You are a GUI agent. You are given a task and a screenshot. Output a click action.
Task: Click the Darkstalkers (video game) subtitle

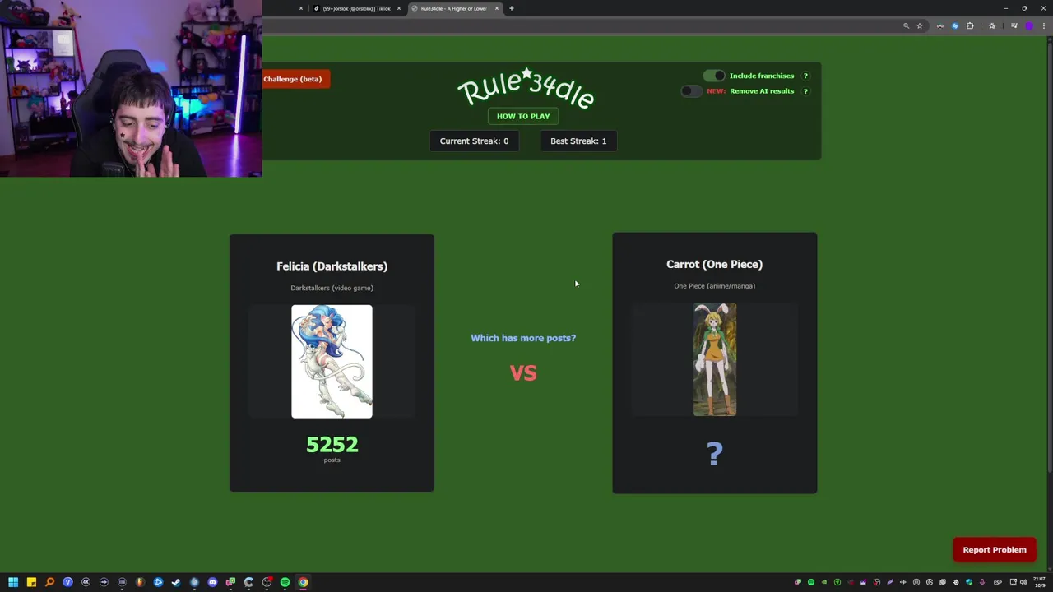(332, 288)
